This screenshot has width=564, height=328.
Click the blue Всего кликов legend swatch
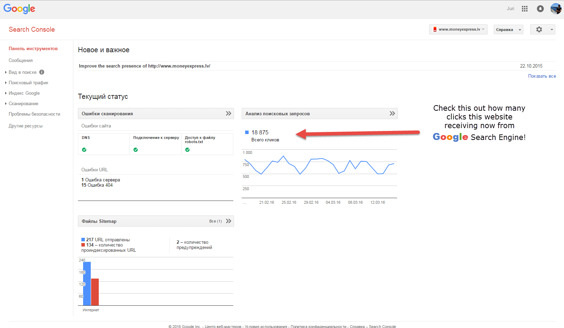click(247, 132)
